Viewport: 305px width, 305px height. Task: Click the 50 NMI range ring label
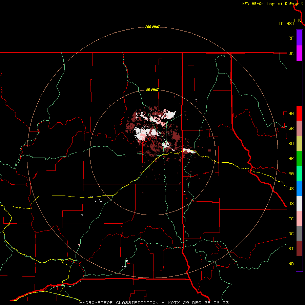(152, 90)
